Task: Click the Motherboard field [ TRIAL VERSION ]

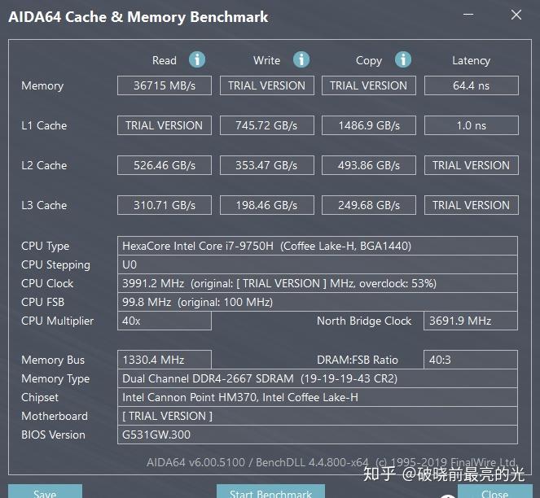Action: tap(318, 416)
